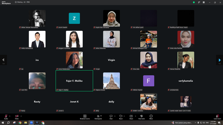Open Host tools shield menu

click(141, 117)
